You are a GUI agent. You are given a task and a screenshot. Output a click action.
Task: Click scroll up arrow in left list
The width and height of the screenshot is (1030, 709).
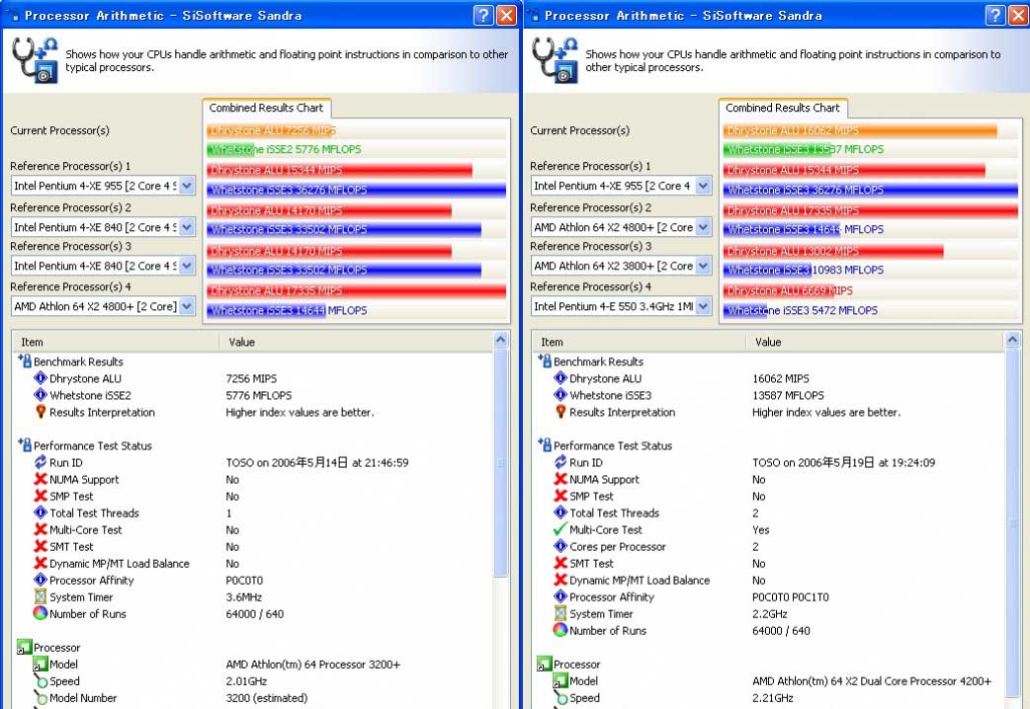[500, 340]
